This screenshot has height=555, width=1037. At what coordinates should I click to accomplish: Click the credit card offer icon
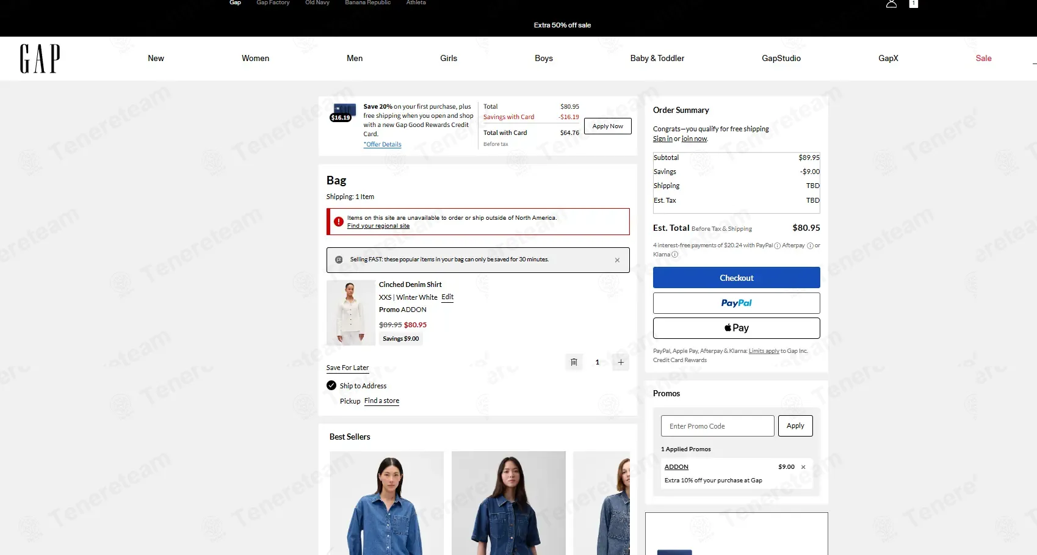click(x=343, y=112)
